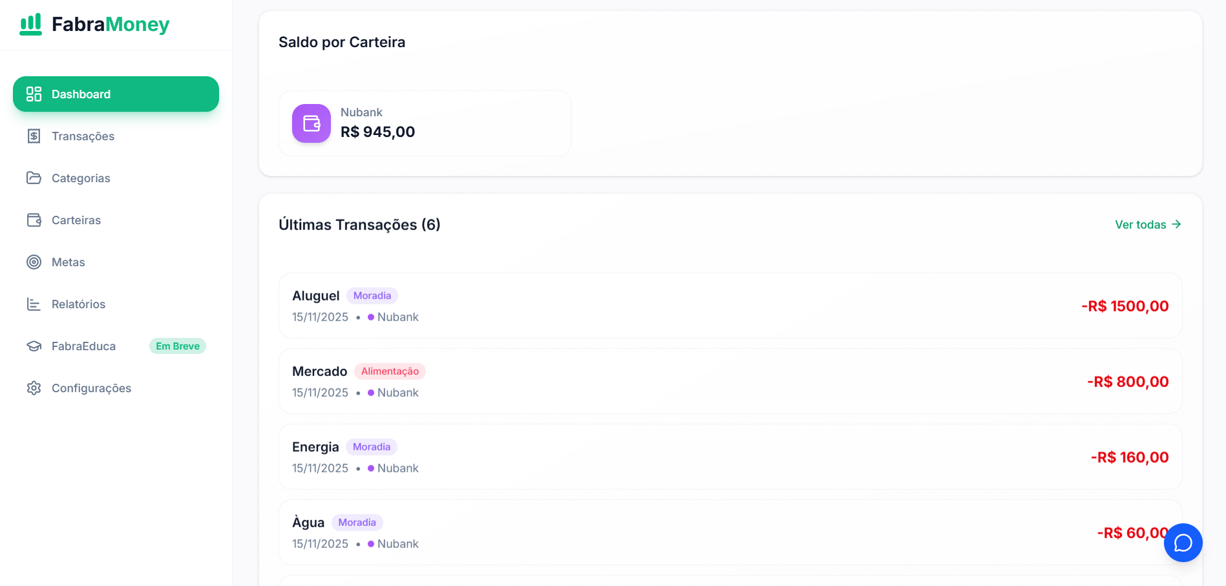Click the Categorias folder icon
This screenshot has width=1226, height=586.
point(34,178)
